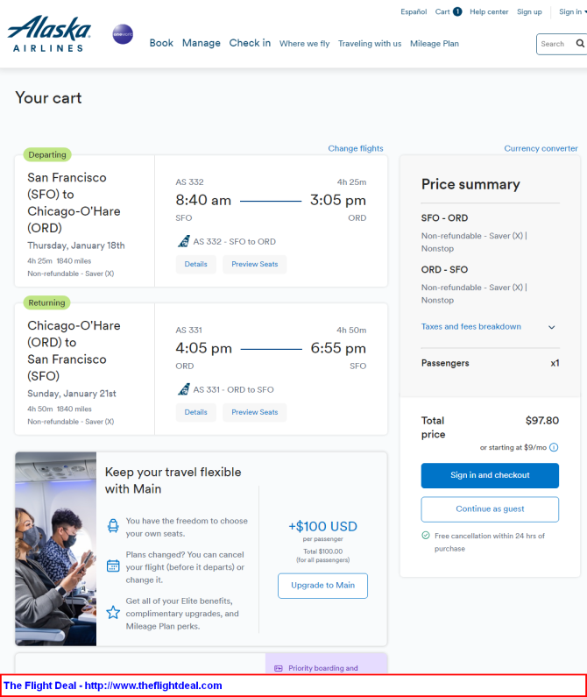
Task: Click the search magnifier icon
Action: 580,44
